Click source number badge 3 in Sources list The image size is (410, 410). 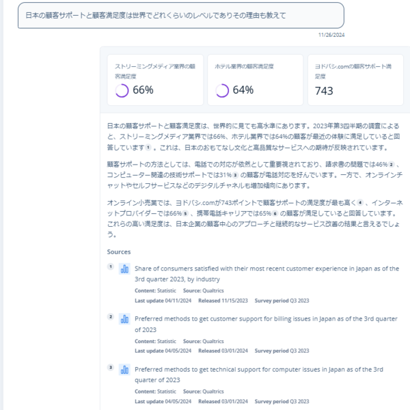click(111, 367)
